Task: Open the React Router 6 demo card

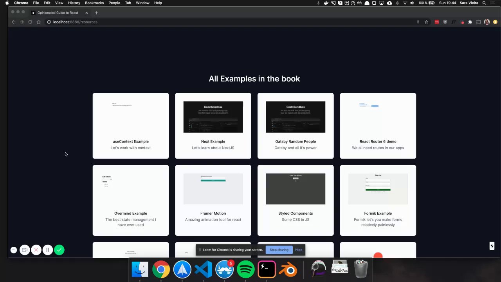Action: (378, 126)
